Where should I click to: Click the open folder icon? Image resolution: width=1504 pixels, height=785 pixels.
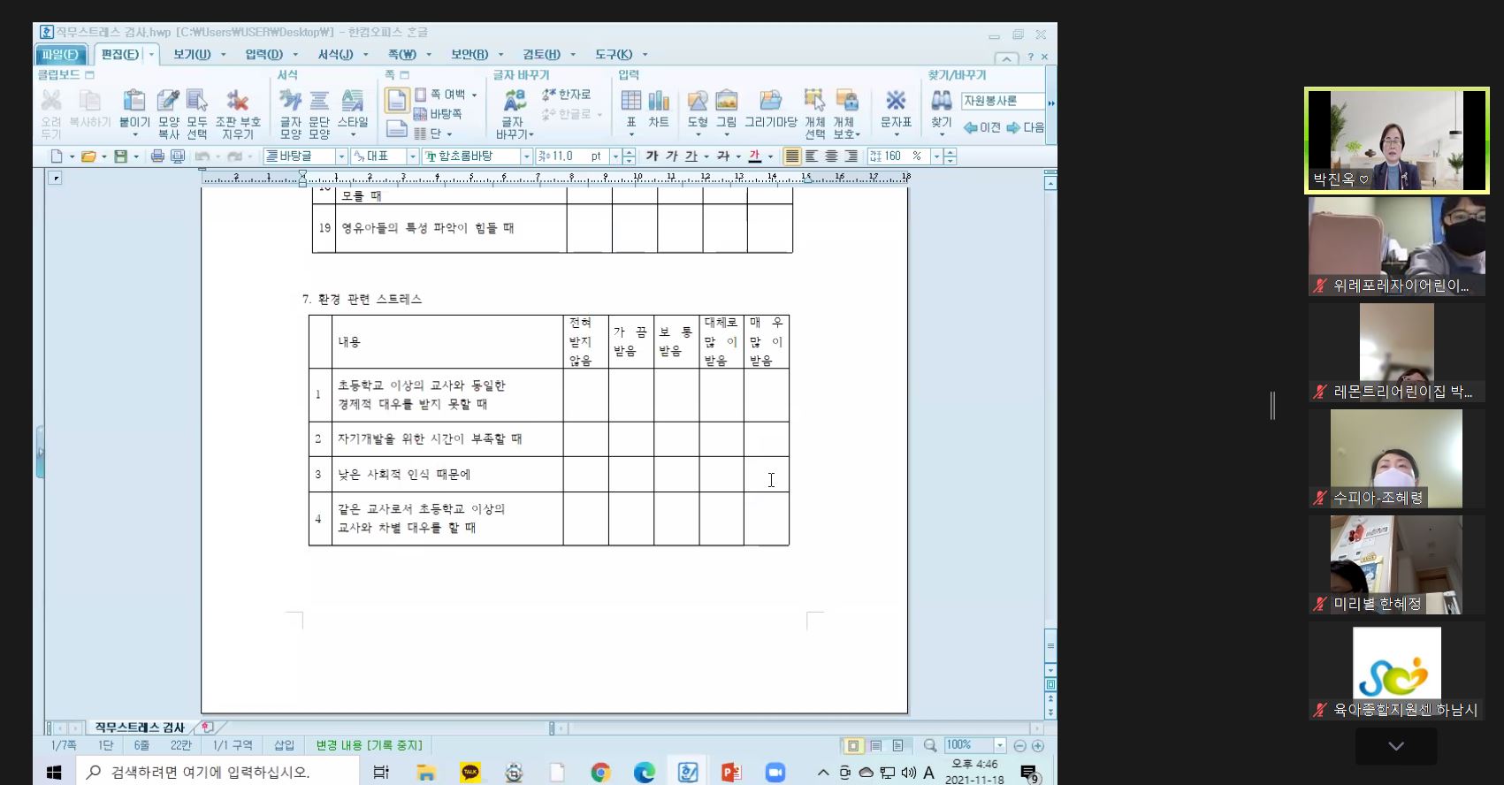point(88,156)
